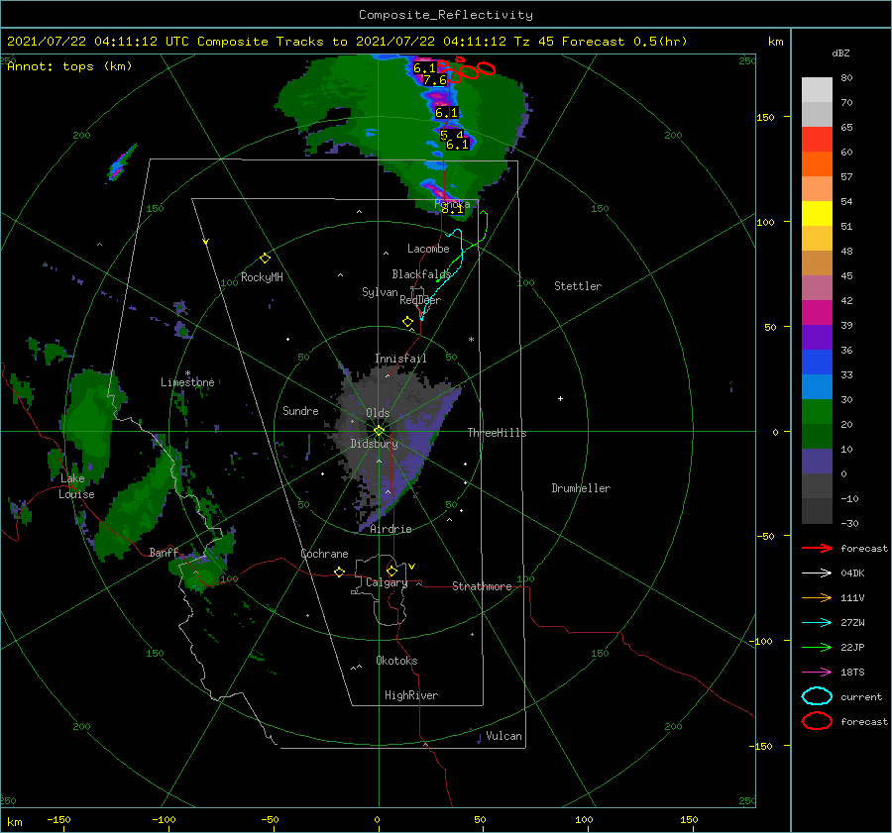Click the red forecast ellipse icon
Image resolution: width=892 pixels, height=833 pixels.
coord(817,721)
